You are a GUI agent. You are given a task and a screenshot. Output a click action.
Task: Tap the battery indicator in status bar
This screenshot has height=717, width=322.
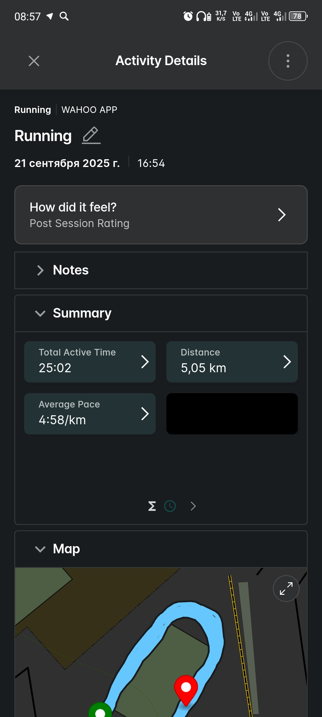click(298, 16)
